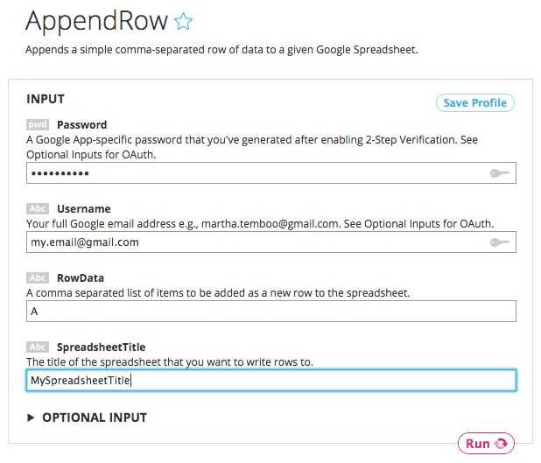Expand the Optional Input disclosure triangle
The image size is (541, 463).
pos(32,417)
